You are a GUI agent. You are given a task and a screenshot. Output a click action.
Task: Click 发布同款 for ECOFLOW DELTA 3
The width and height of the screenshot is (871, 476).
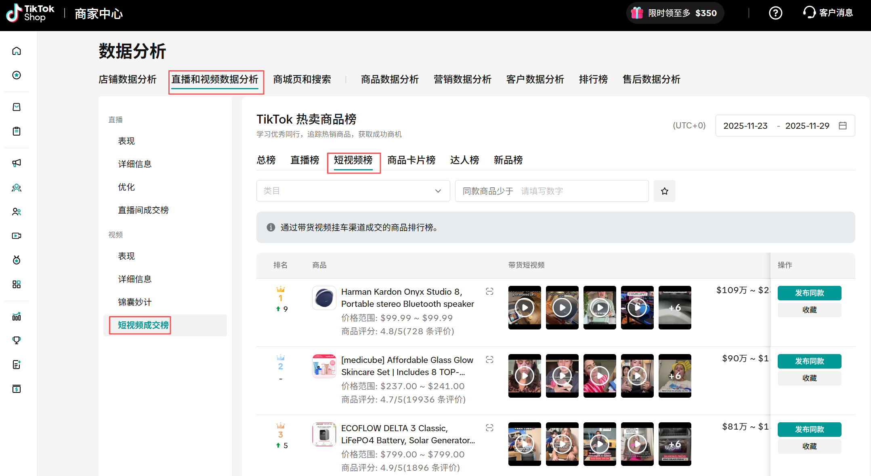point(809,430)
